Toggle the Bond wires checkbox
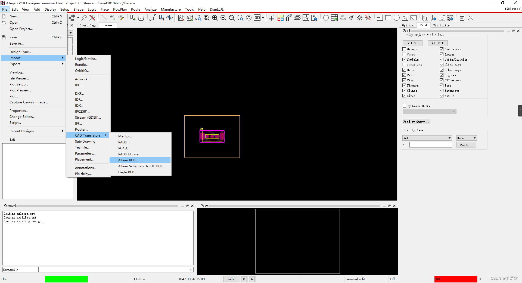522x283 pixels. point(442,49)
